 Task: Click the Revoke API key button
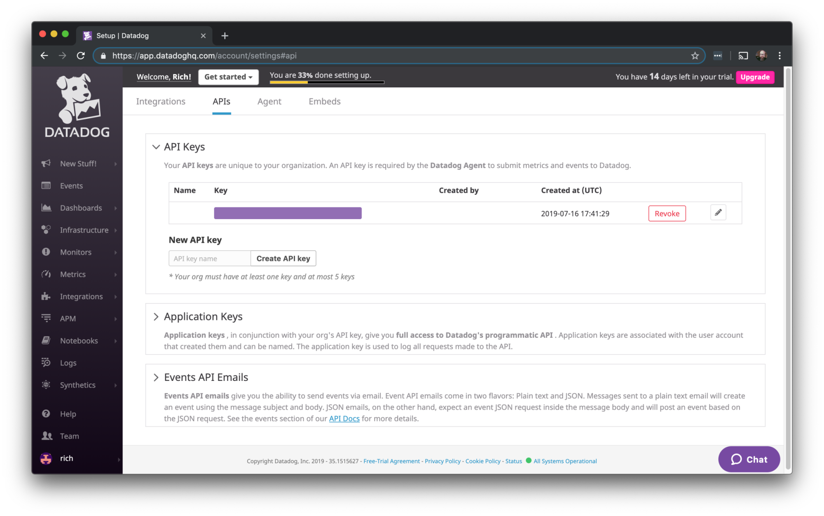click(x=667, y=213)
